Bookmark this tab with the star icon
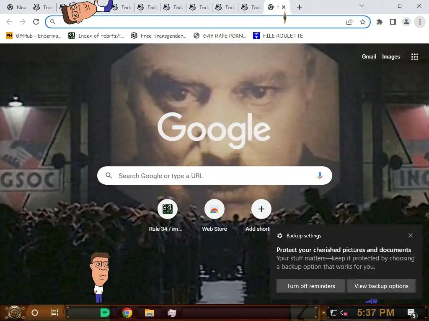The image size is (429, 321). (363, 22)
